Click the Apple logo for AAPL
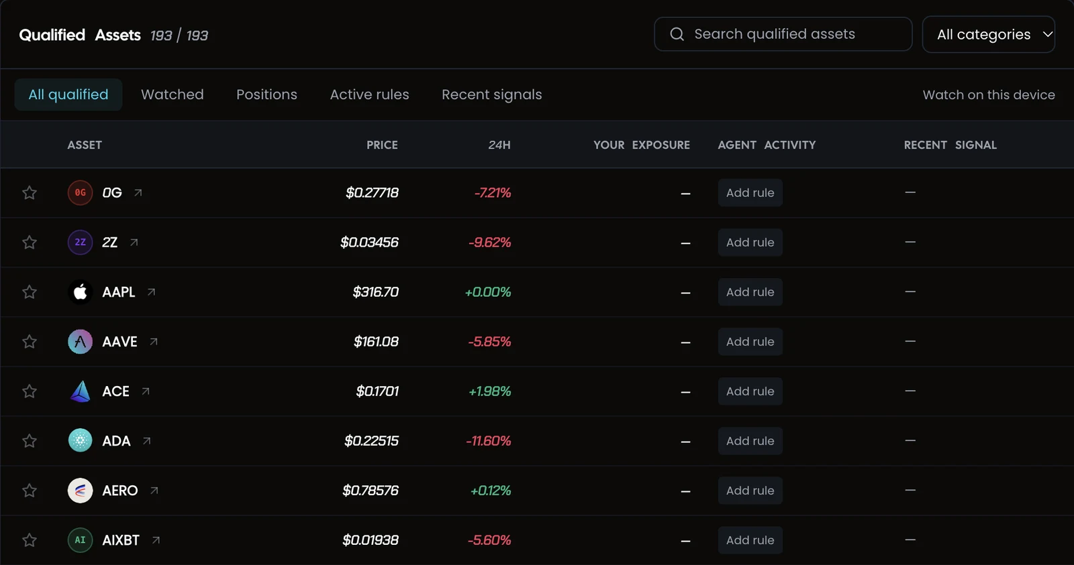 81,292
